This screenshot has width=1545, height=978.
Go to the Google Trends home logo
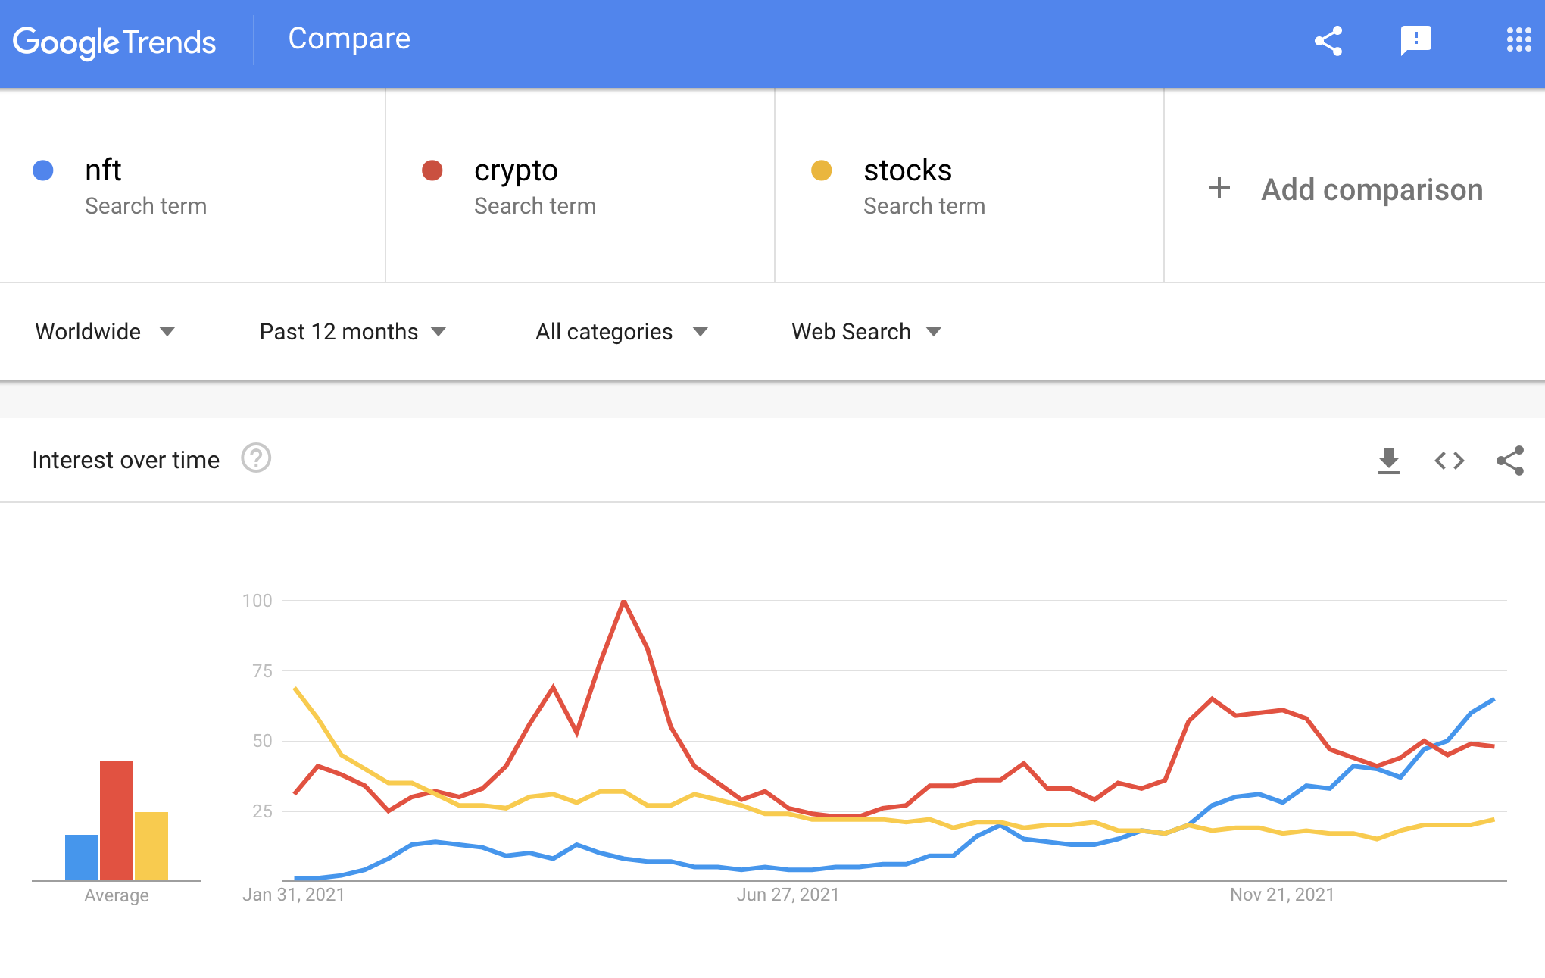click(x=114, y=42)
